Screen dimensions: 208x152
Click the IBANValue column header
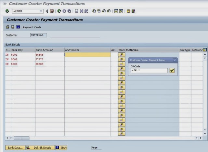coord(152,50)
